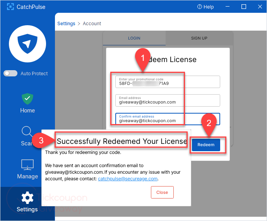Close the success dialog

[x=162, y=192]
